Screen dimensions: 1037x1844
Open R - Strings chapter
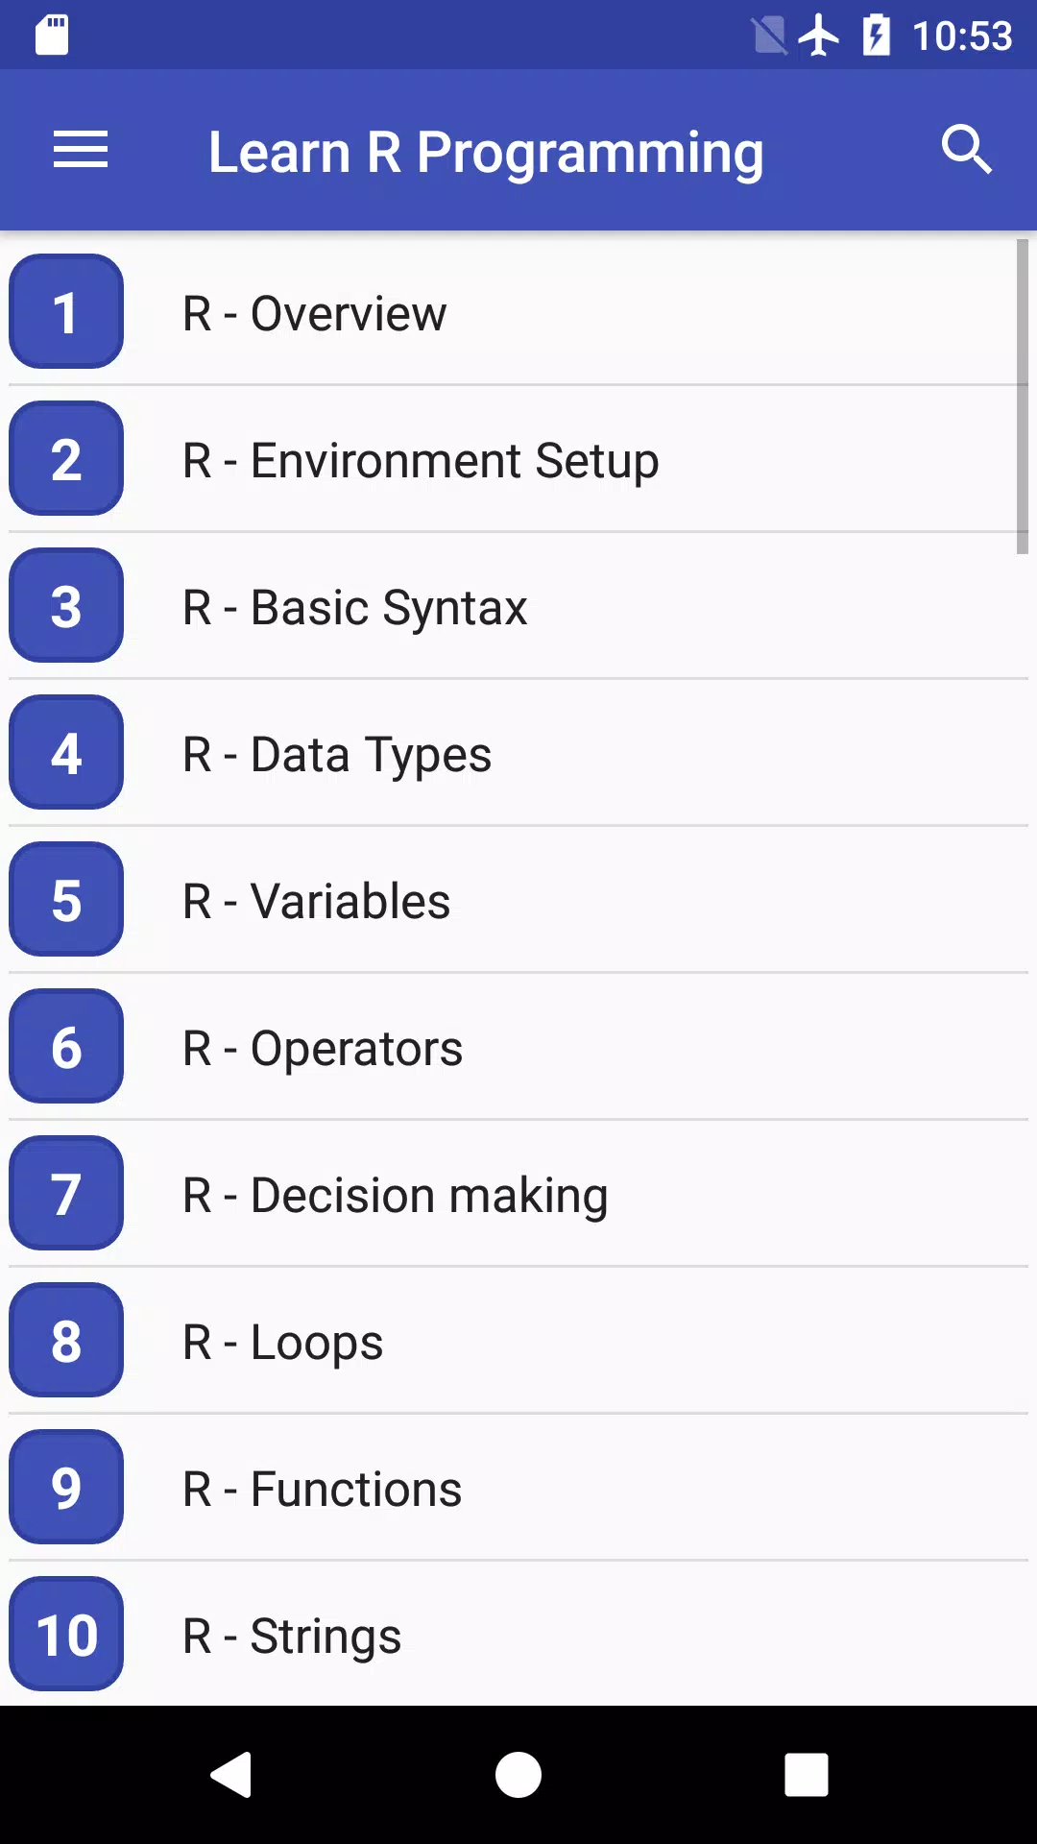click(x=518, y=1634)
